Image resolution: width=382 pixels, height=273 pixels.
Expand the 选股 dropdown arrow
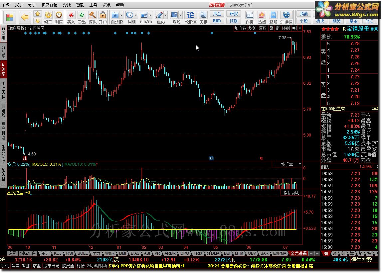pyautogui.click(x=181, y=15)
